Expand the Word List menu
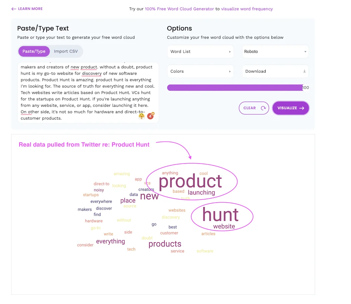Viewport: 351px width, 304px height. coord(201,51)
